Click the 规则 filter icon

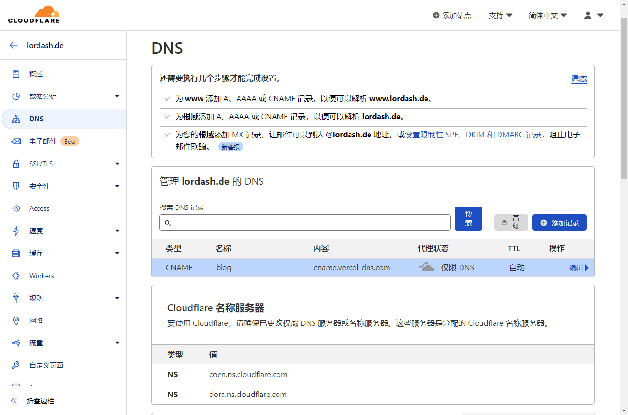(16, 298)
